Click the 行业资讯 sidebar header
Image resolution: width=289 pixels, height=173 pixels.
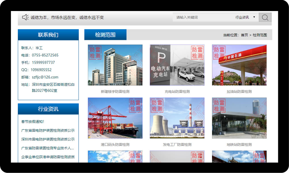coord(48,109)
